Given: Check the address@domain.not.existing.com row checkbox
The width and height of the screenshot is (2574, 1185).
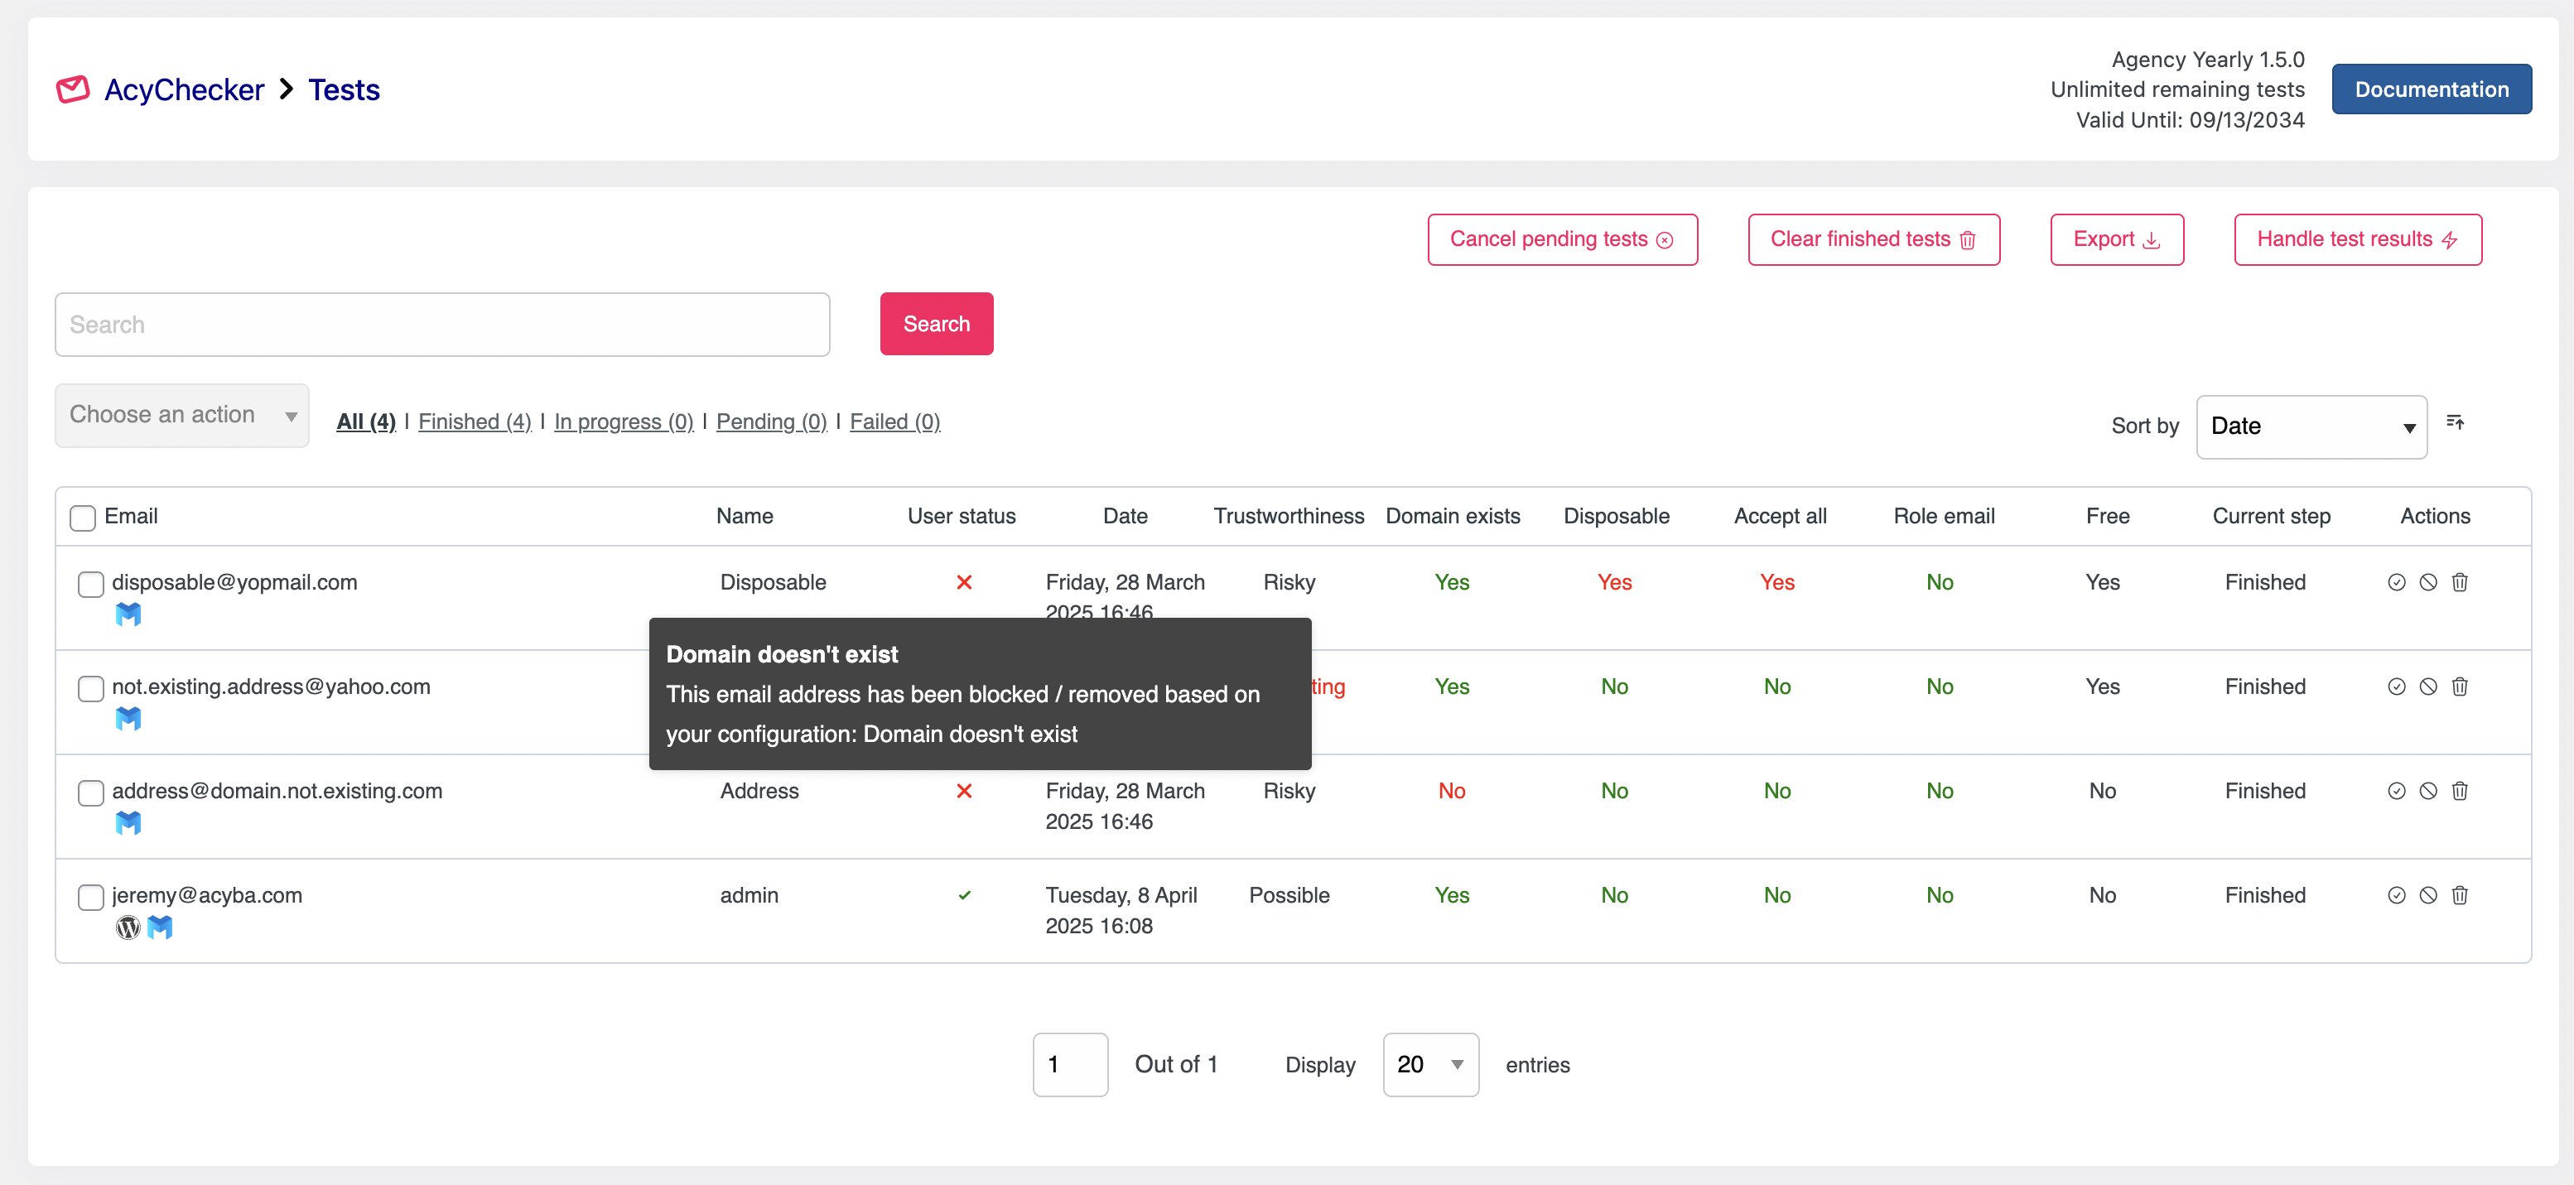Looking at the screenshot, I should (x=91, y=793).
